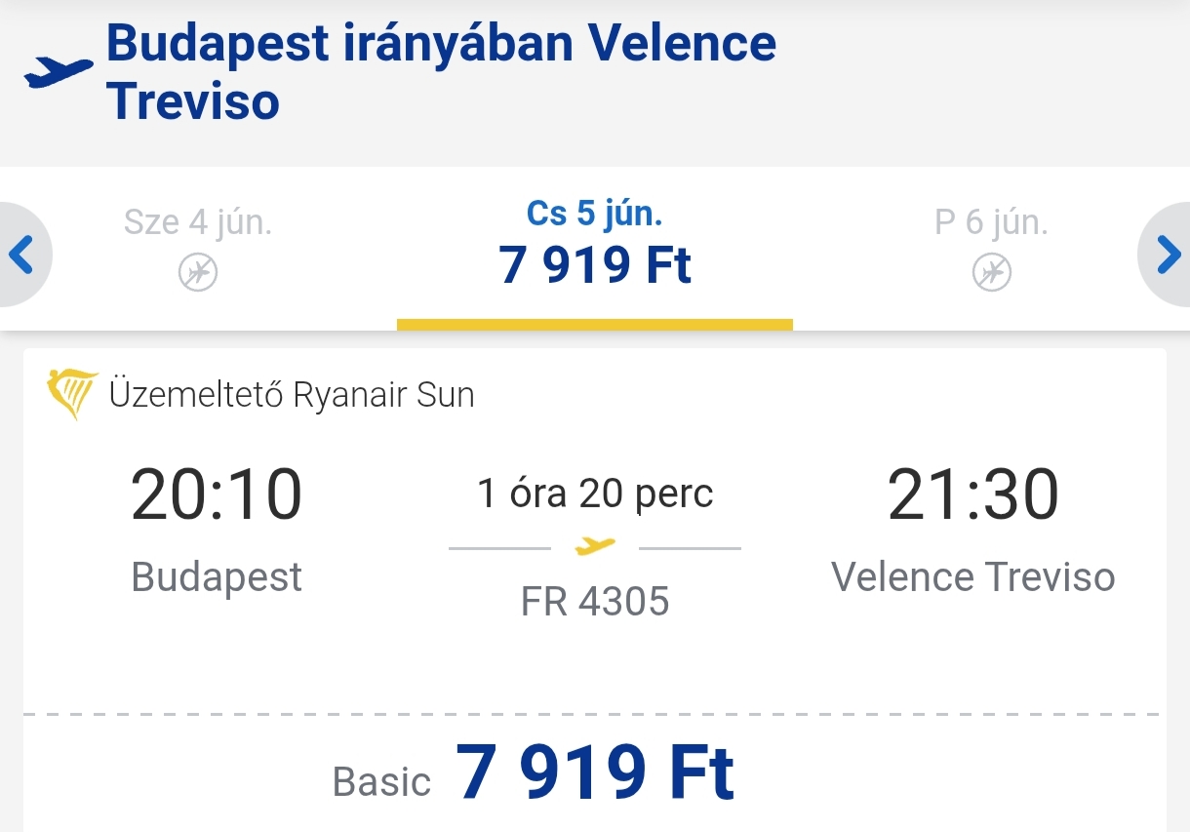Image resolution: width=1190 pixels, height=832 pixels.
Task: Click the 20:10 departure time
Action: pos(217,495)
